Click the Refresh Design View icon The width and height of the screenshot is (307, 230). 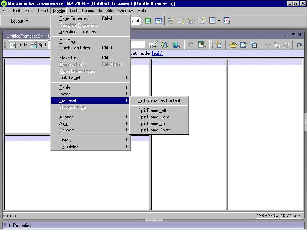click(191, 45)
